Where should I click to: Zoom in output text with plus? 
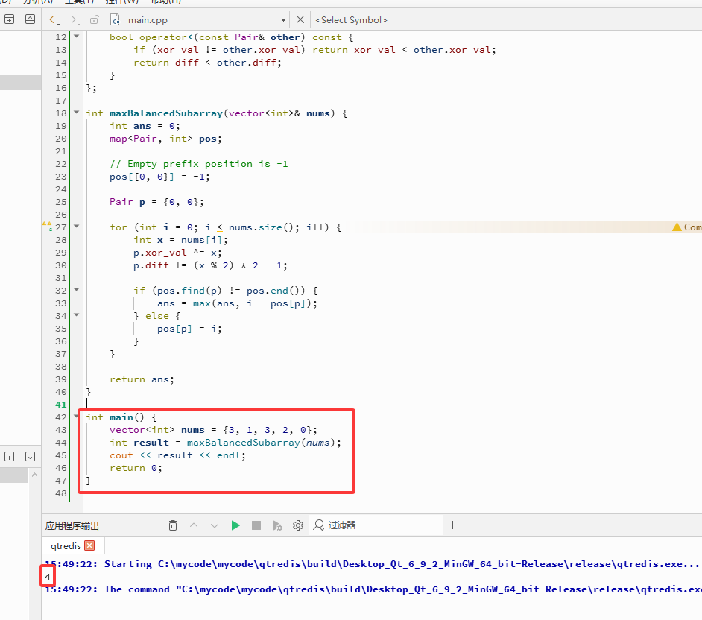click(452, 525)
